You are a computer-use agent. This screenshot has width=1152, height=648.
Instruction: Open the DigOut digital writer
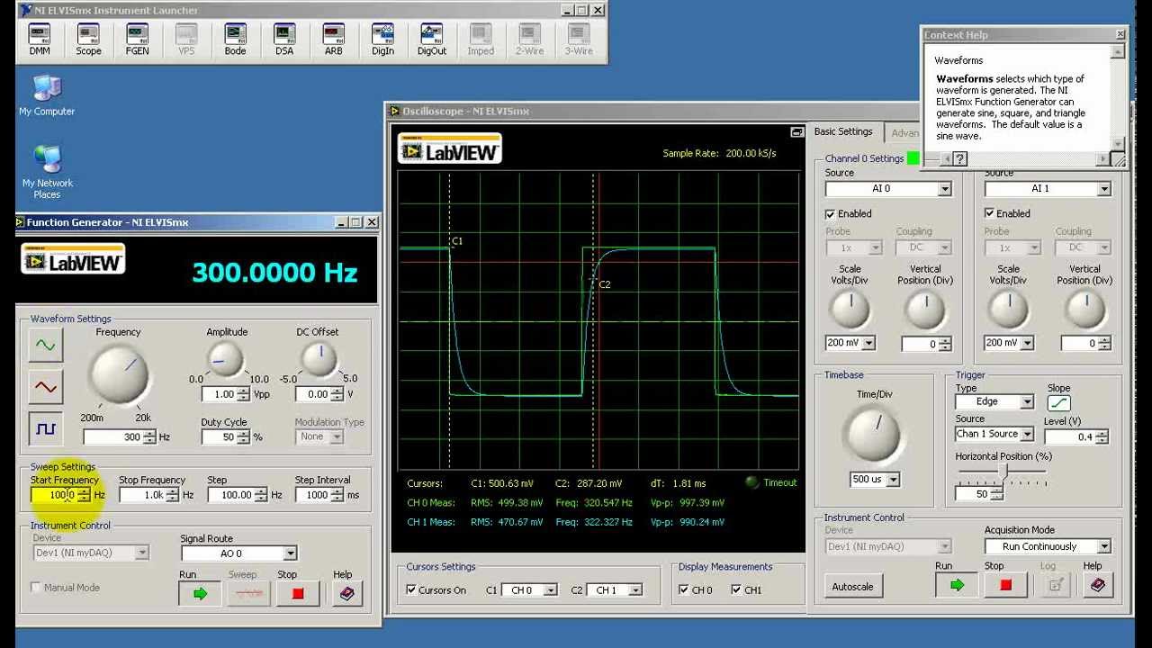pyautogui.click(x=431, y=40)
